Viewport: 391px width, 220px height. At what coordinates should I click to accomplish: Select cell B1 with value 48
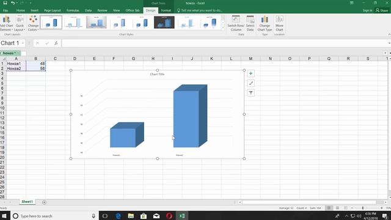(x=35, y=64)
